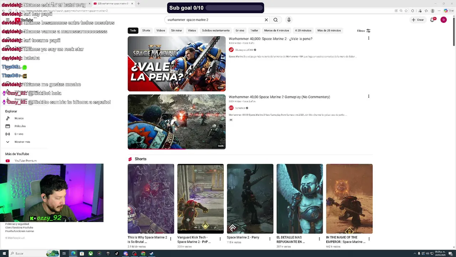
Task: Open title 'Warhammer 40,000: Space Marine 2 - ¿Vale la pena?'
Action: click(270, 39)
